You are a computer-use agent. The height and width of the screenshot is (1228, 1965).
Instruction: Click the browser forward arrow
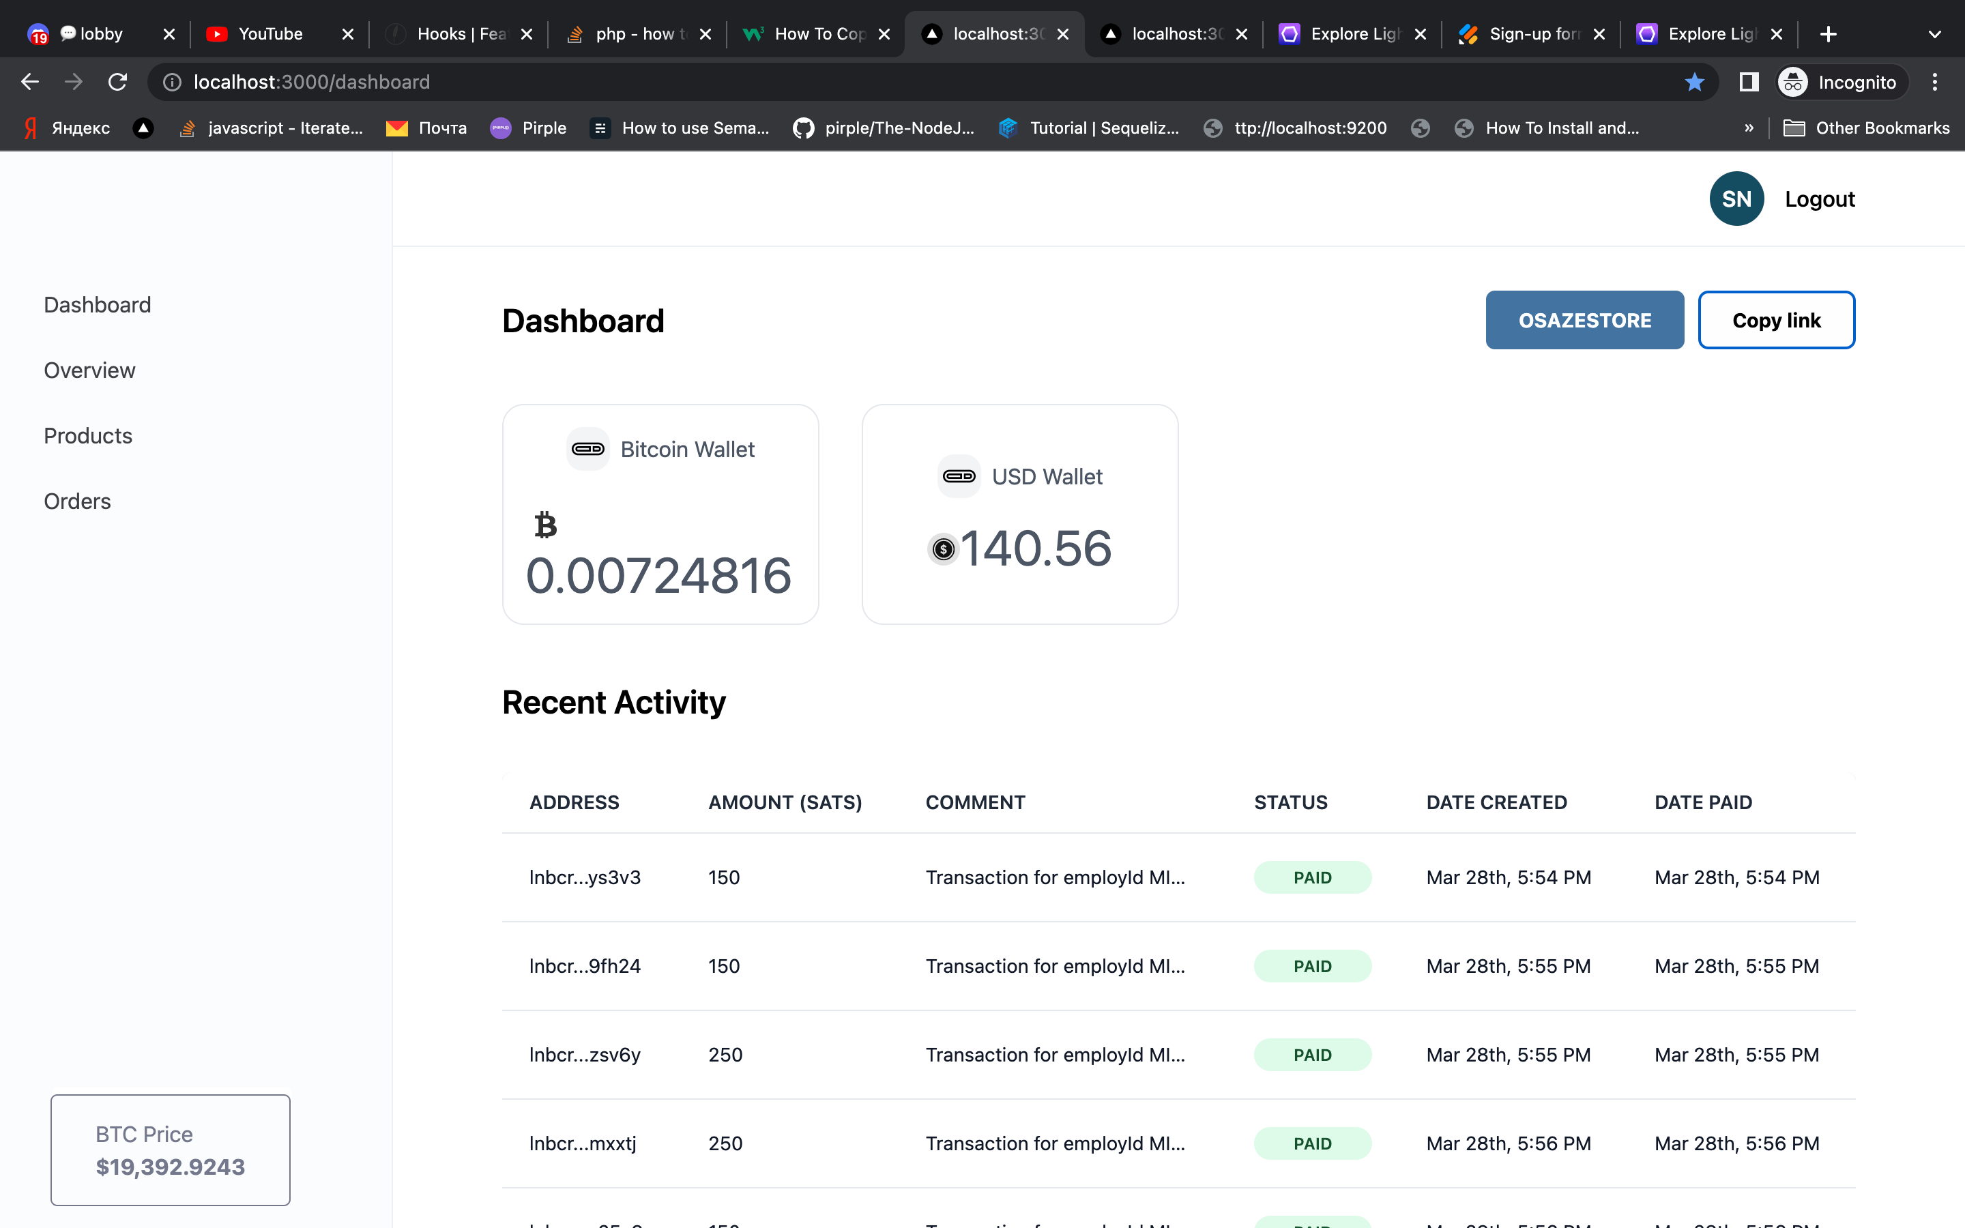[74, 82]
